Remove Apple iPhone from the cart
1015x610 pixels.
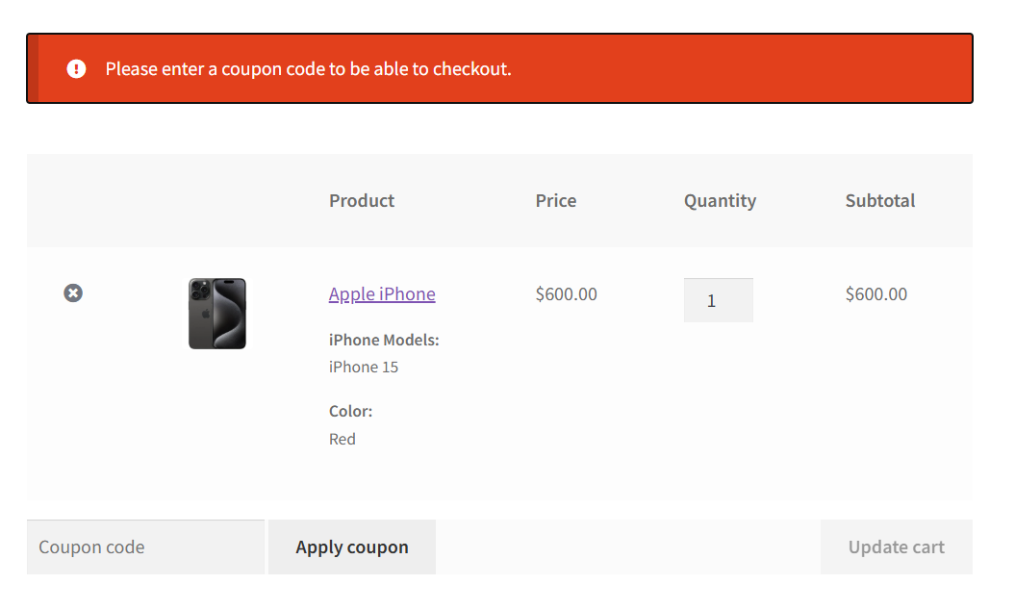(x=73, y=292)
